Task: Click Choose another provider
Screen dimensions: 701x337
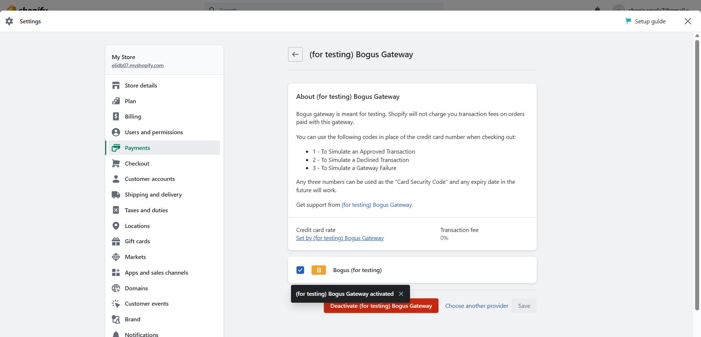Action: pos(476,306)
